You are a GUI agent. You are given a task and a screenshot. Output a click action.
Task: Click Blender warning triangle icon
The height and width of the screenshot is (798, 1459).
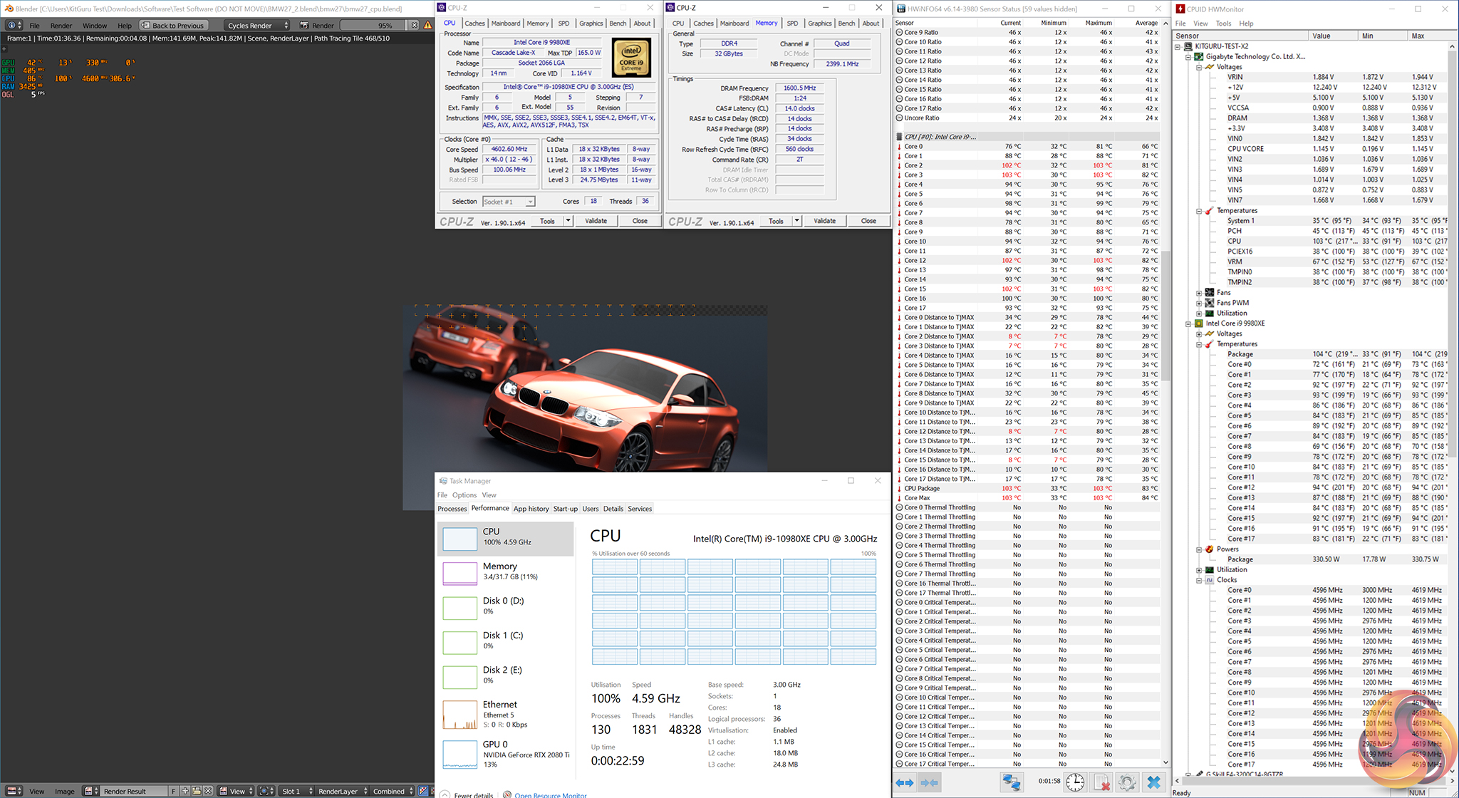tap(427, 25)
